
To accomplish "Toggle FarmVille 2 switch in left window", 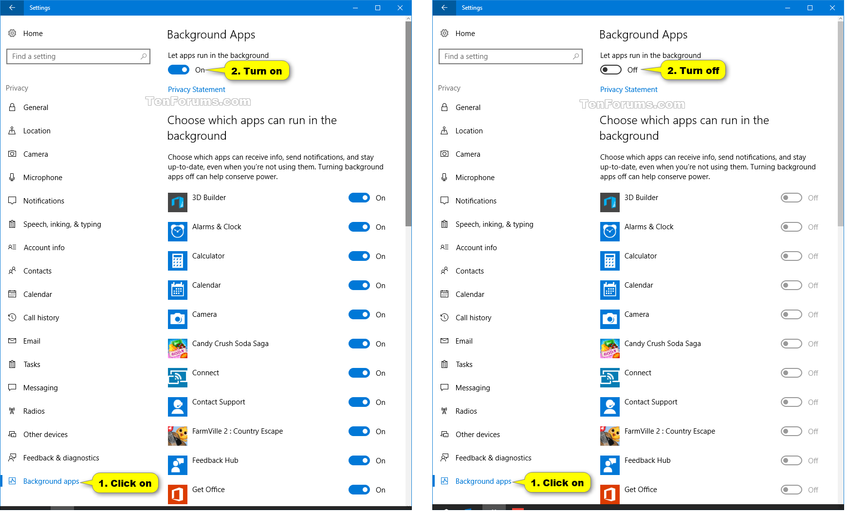I will pyautogui.click(x=359, y=431).
